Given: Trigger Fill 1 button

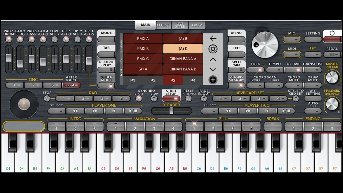Looking at the screenshot, I should pos(195,127).
